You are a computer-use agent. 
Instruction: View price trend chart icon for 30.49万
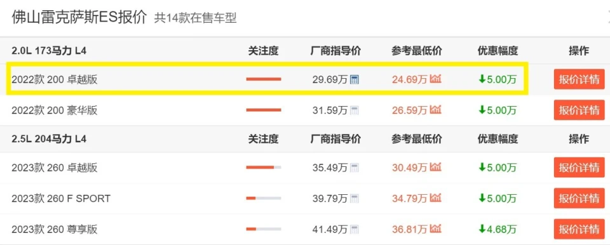click(x=436, y=167)
